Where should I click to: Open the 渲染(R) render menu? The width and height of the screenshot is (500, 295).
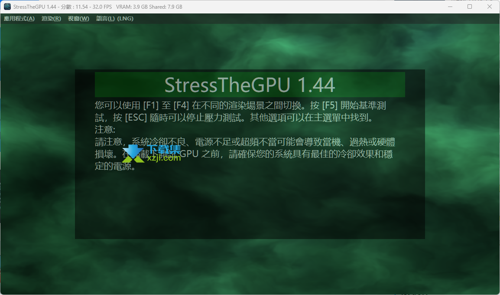click(51, 19)
